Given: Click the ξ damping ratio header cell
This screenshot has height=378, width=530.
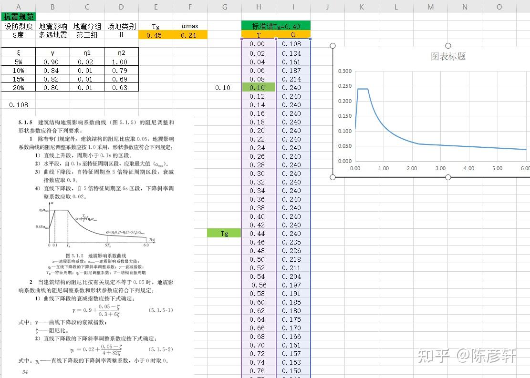Looking at the screenshot, I should pos(18,53).
